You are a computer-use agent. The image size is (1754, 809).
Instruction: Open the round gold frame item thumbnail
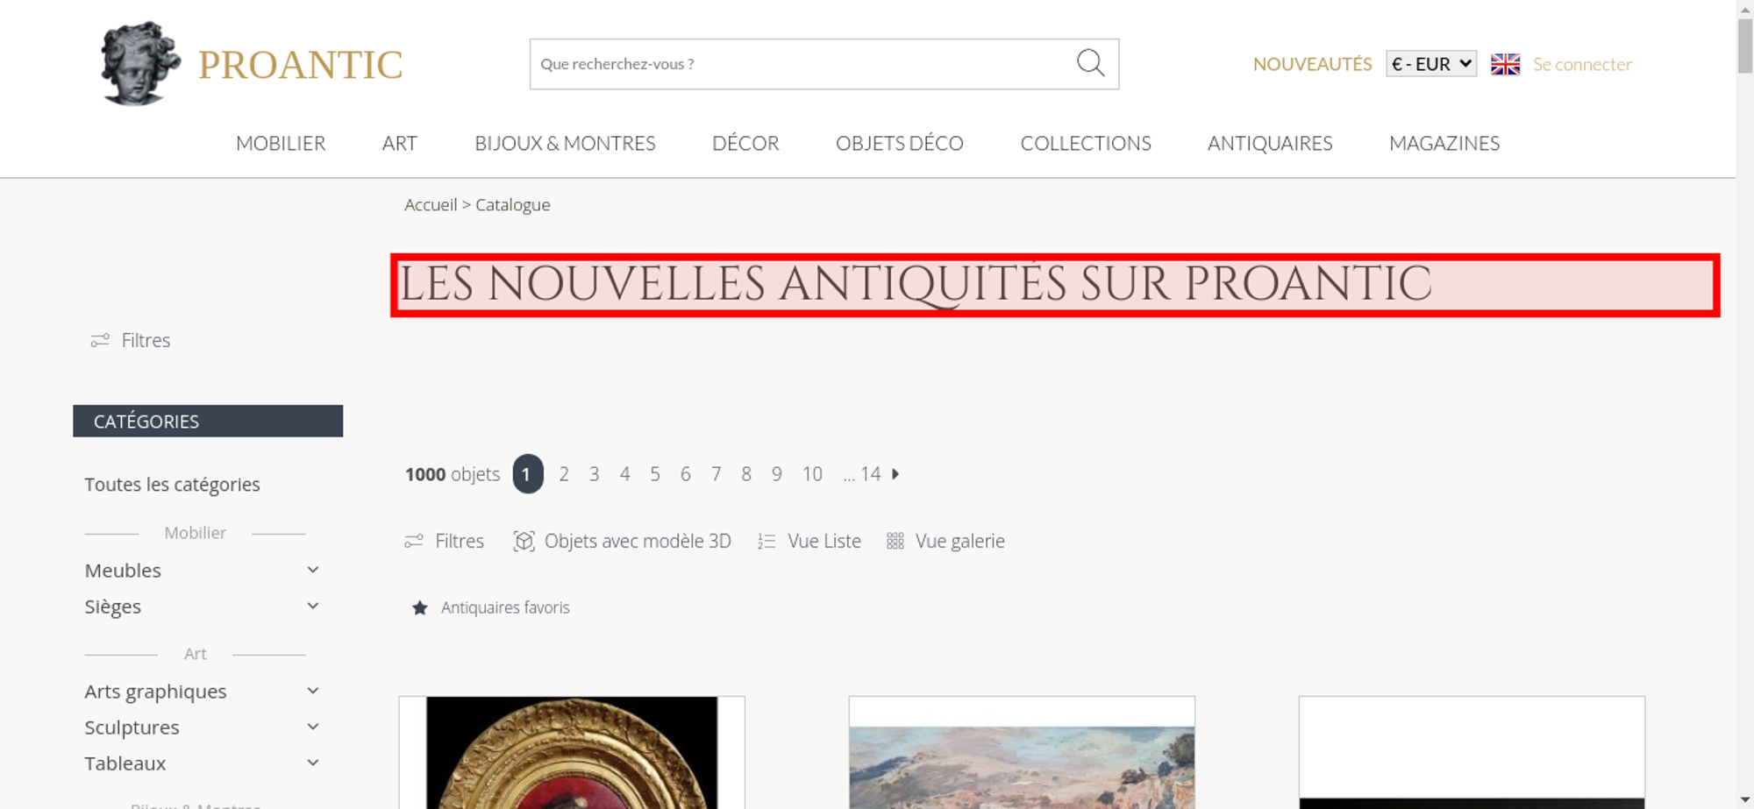tap(572, 753)
